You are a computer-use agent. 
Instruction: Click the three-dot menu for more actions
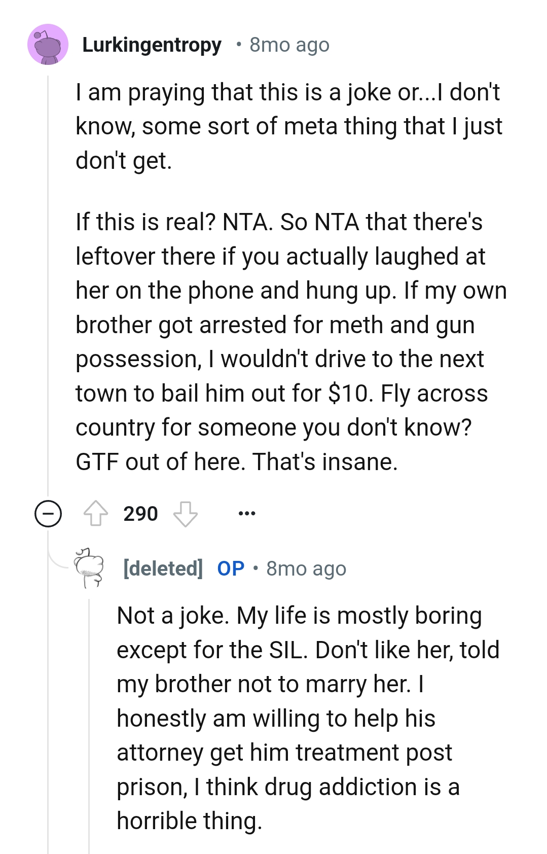(248, 513)
